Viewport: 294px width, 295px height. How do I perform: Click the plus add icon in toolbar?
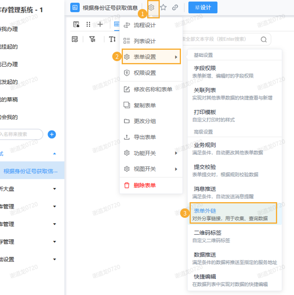point(100,24)
